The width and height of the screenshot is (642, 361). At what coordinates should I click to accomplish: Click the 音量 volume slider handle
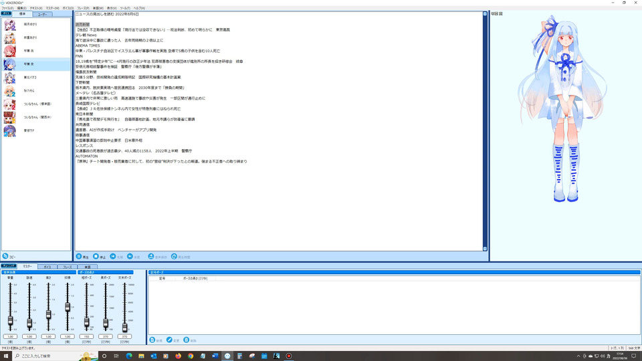click(x=10, y=321)
